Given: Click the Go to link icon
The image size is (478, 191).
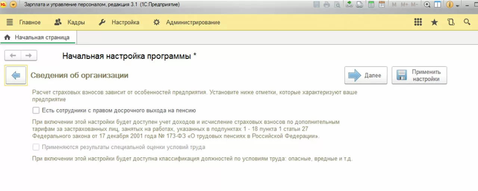Looking at the screenshot, I should [360, 5].
